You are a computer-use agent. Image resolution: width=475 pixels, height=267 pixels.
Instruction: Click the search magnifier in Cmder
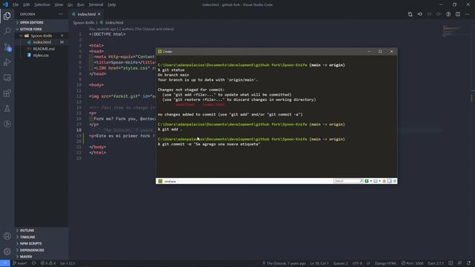[361, 181]
